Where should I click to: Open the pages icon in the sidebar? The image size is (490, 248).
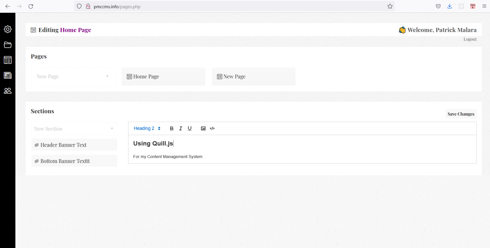(8, 60)
